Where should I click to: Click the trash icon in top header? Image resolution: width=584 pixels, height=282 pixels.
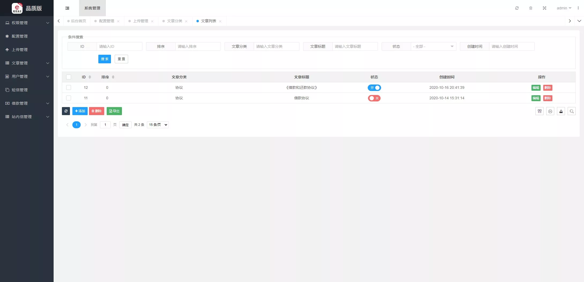531,8
